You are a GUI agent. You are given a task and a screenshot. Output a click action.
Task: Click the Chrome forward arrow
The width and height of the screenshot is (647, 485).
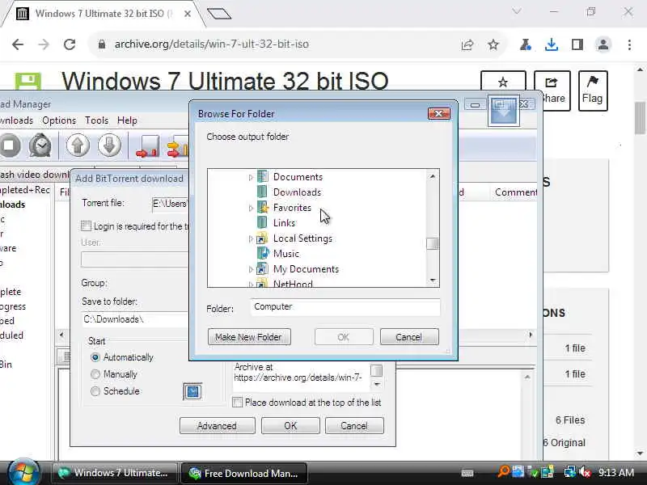tap(44, 44)
